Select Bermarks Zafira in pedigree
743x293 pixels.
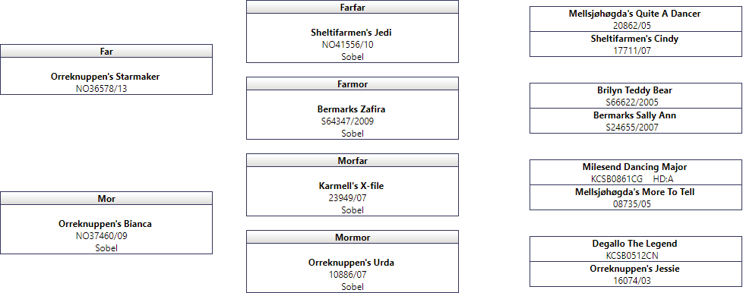pos(351,109)
